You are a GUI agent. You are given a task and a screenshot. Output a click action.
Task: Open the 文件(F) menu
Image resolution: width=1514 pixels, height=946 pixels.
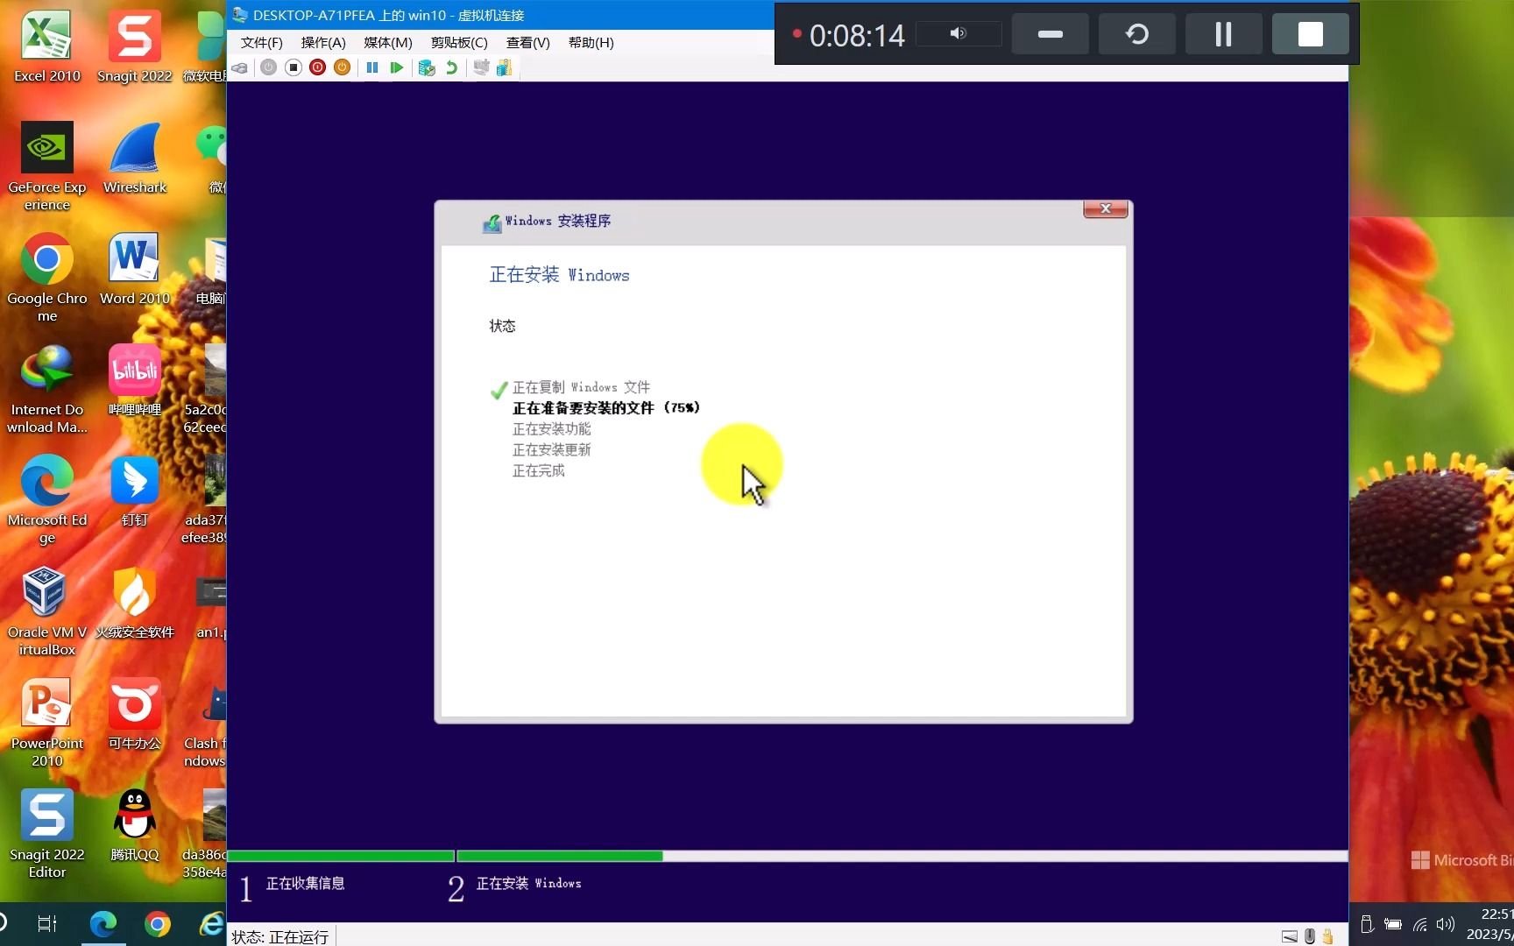point(262,42)
